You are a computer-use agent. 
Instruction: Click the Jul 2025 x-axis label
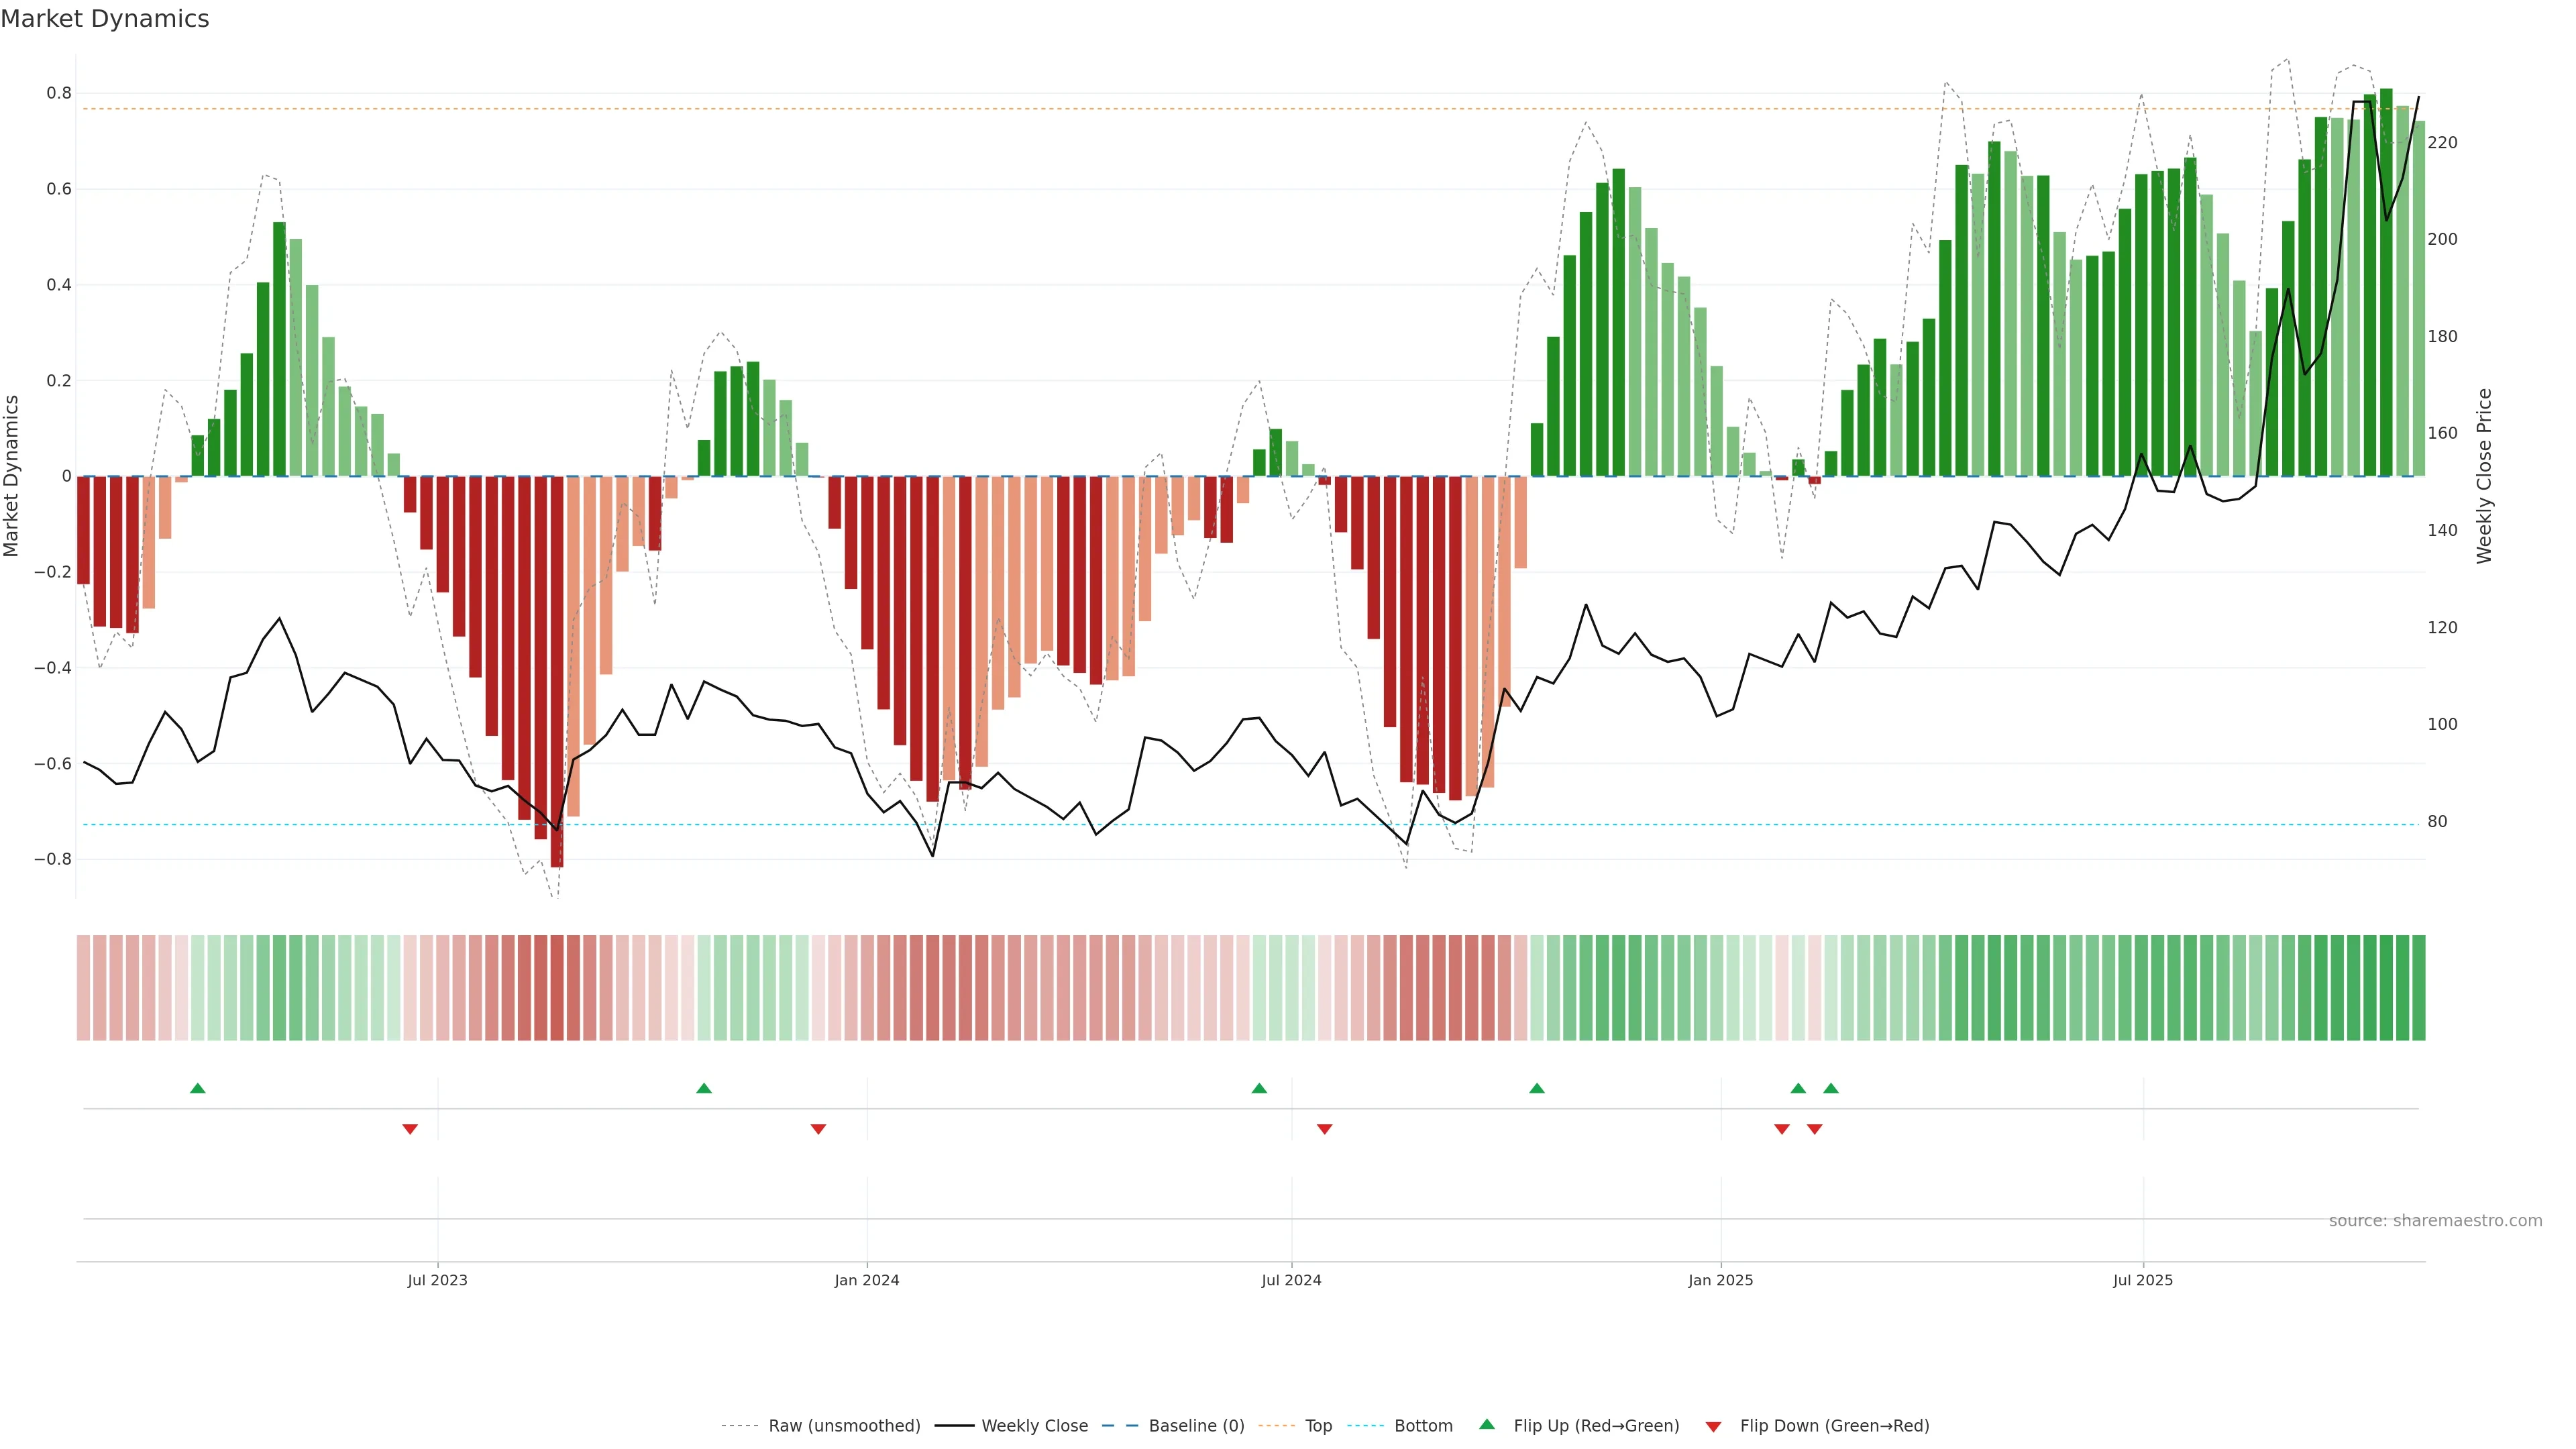(x=2143, y=1280)
